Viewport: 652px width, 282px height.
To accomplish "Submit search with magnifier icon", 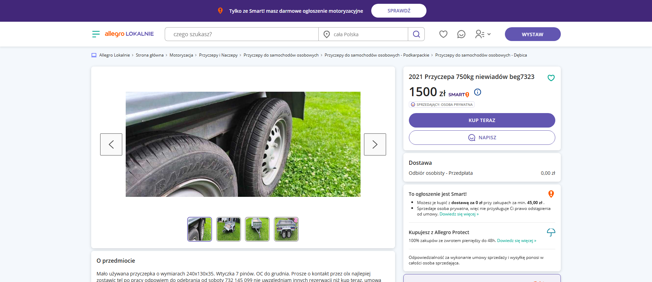I will pos(416,34).
